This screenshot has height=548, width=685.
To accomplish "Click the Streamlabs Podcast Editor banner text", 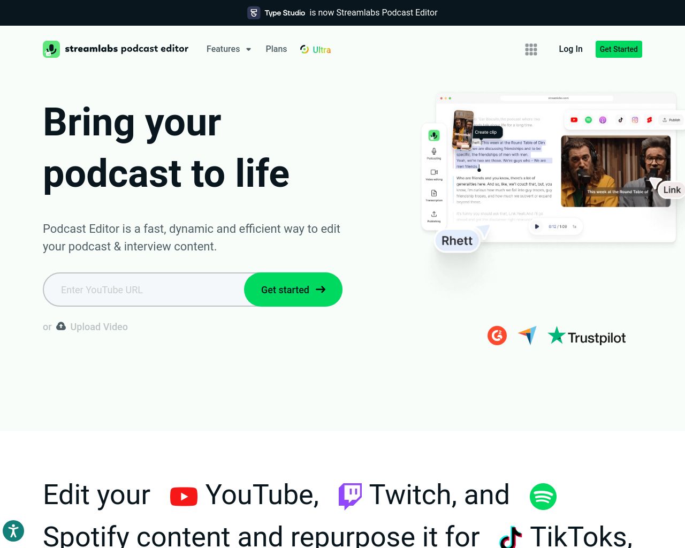I will pyautogui.click(x=374, y=13).
